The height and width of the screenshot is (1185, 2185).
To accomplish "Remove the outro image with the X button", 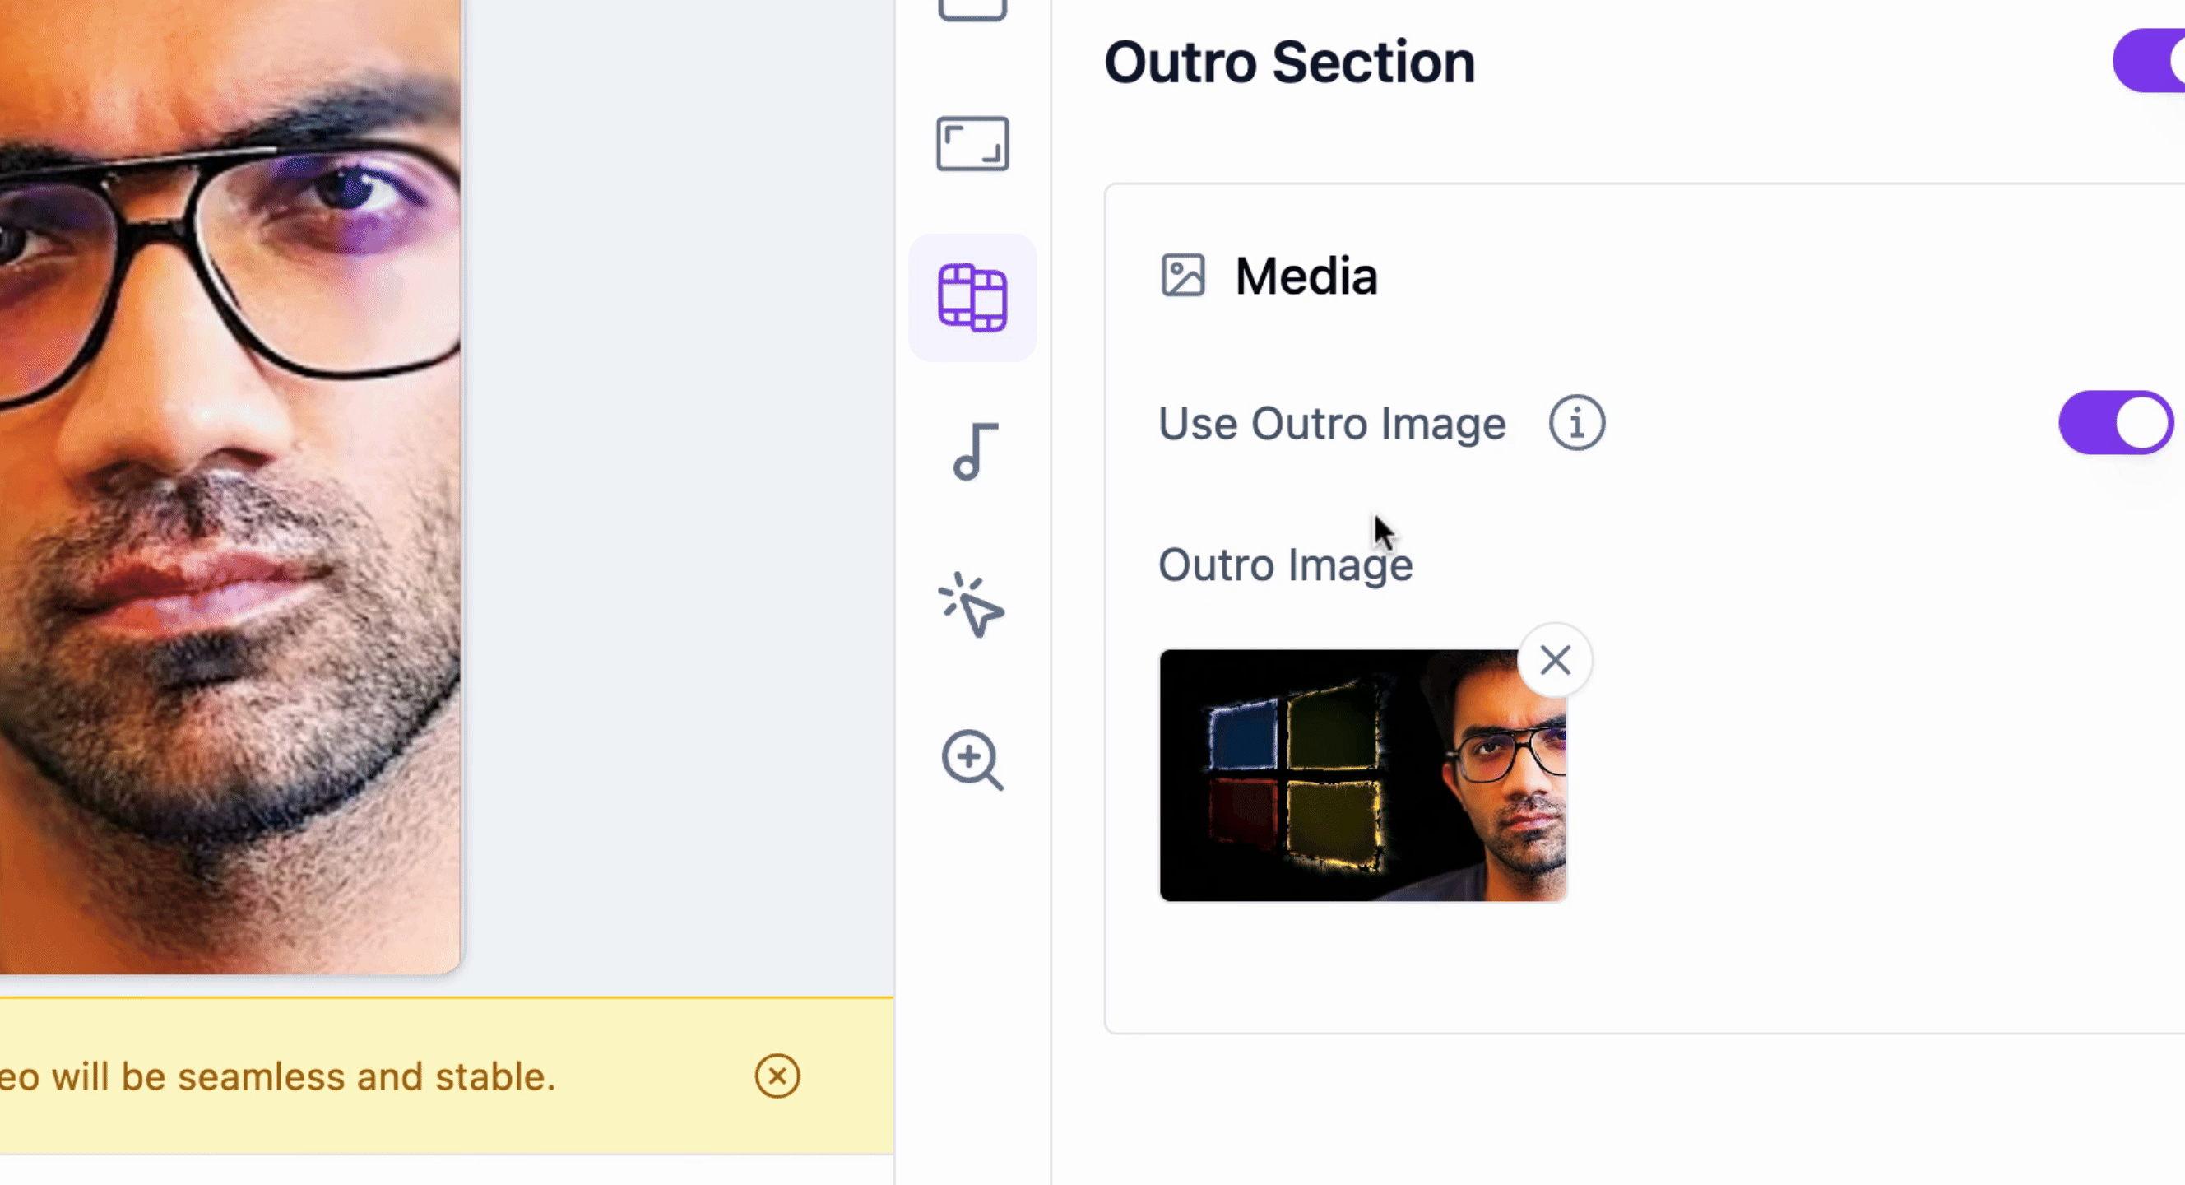I will click(1554, 660).
